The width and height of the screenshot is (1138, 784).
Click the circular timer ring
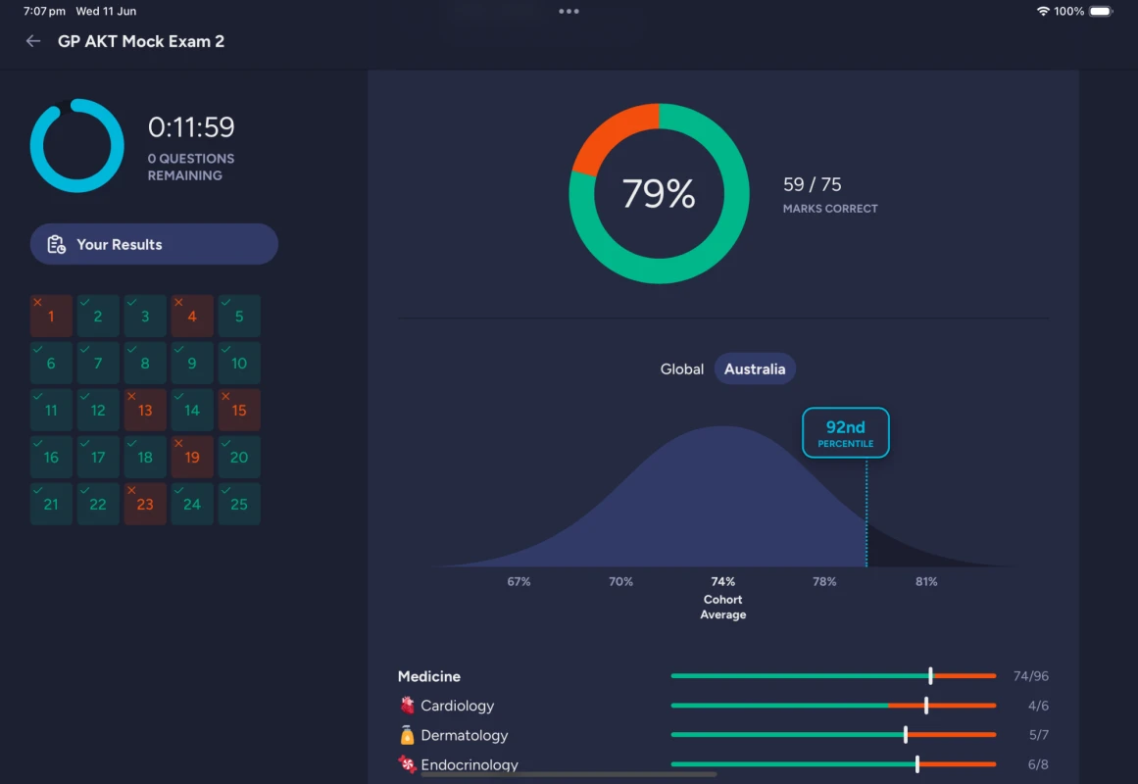click(x=77, y=145)
